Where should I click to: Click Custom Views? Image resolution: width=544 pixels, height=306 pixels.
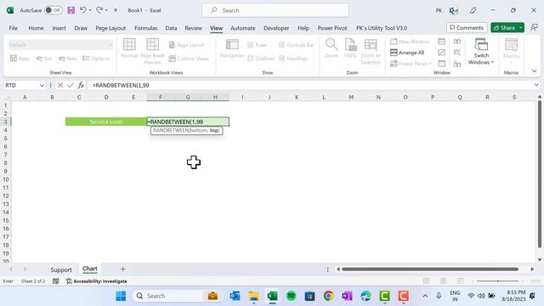click(x=189, y=59)
